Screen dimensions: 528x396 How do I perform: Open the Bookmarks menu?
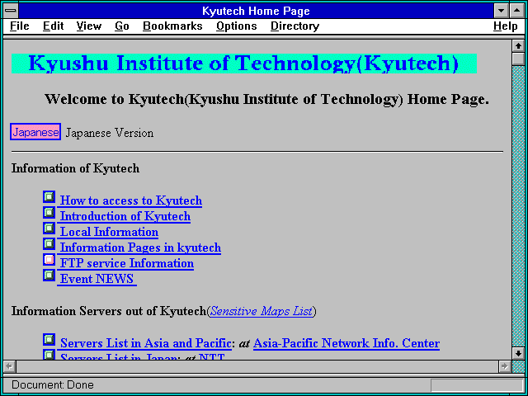pyautogui.click(x=172, y=26)
